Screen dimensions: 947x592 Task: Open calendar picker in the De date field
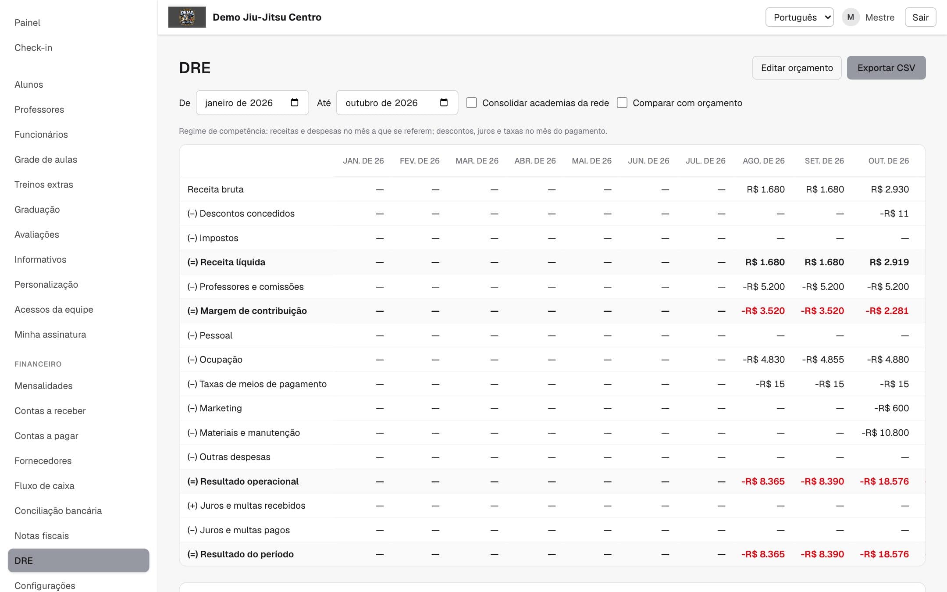[295, 103]
